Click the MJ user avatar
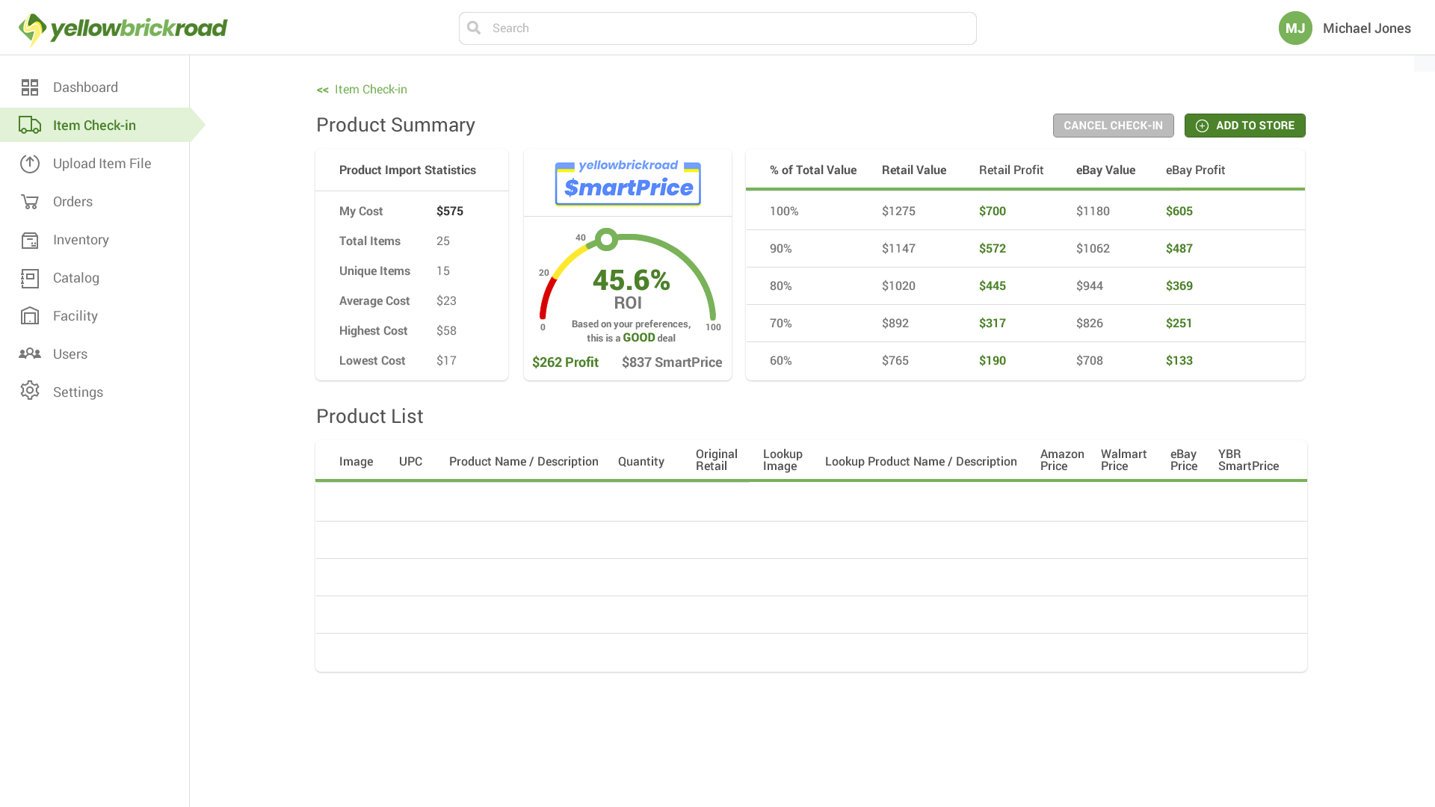 (1295, 28)
